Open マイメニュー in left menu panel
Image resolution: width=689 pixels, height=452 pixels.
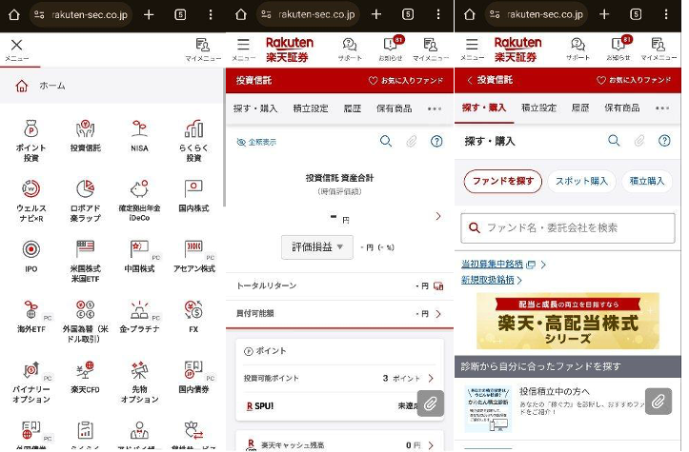coord(203,49)
